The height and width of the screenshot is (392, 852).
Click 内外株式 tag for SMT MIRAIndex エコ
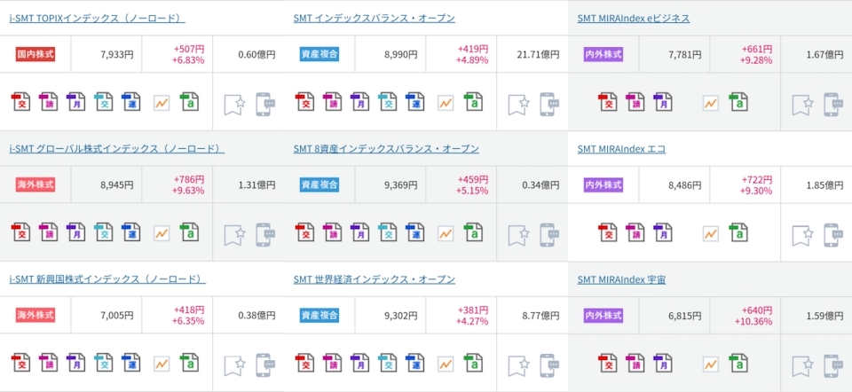click(603, 185)
